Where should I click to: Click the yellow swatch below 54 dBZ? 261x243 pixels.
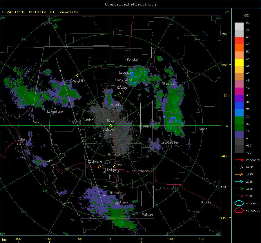(239, 62)
